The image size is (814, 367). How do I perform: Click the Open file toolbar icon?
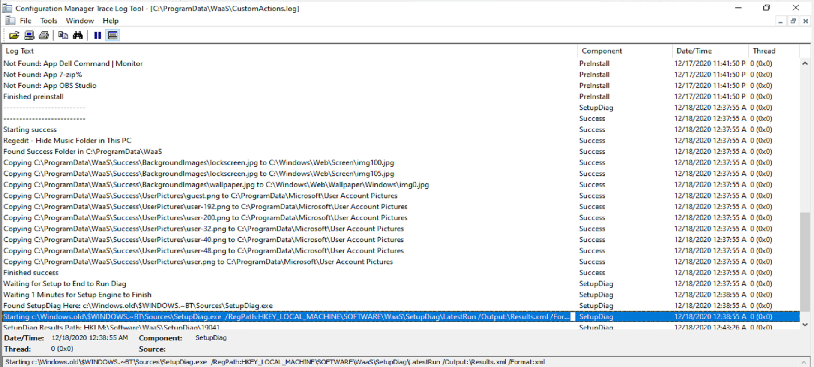tap(14, 35)
